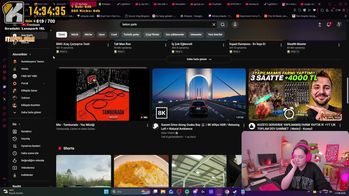Switch to the '(7) YouTube' browser tab

click(x=83, y=4)
